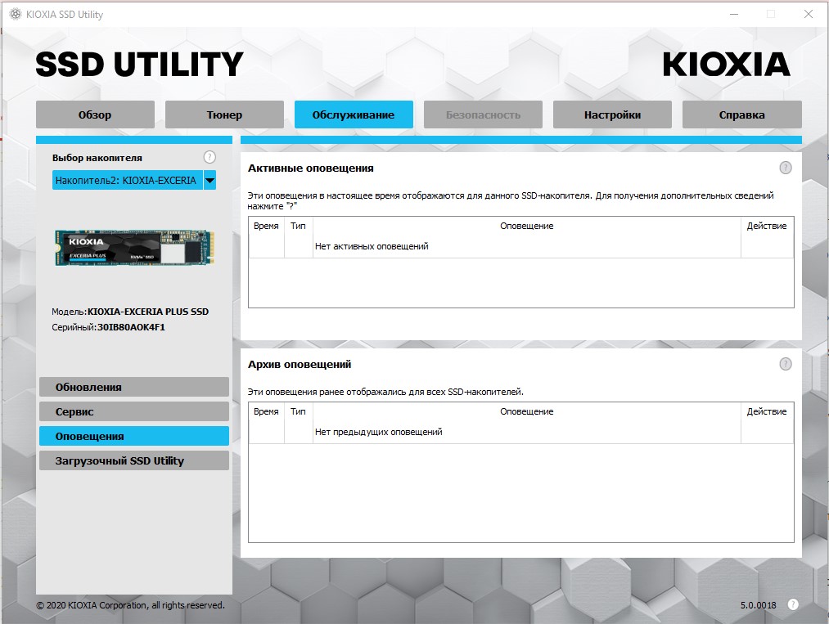Open the Справка tab
The image size is (829, 624).
click(x=741, y=114)
